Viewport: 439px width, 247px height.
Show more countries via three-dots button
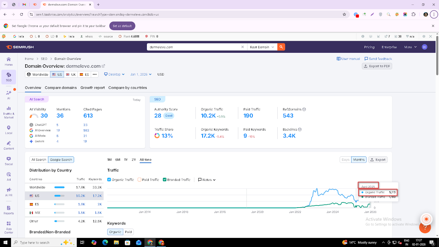[x=95, y=74]
